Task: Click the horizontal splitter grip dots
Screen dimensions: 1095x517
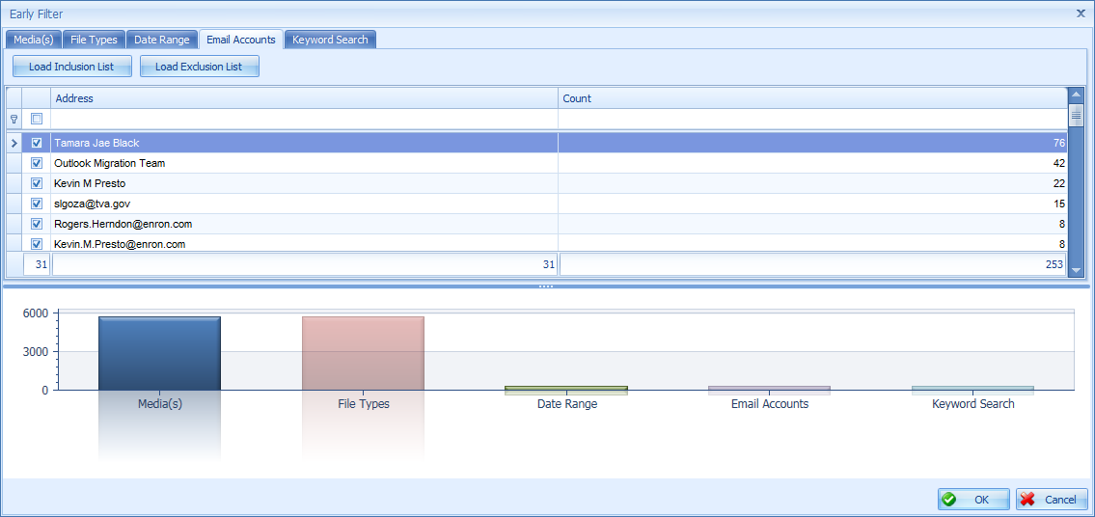Action: [546, 286]
